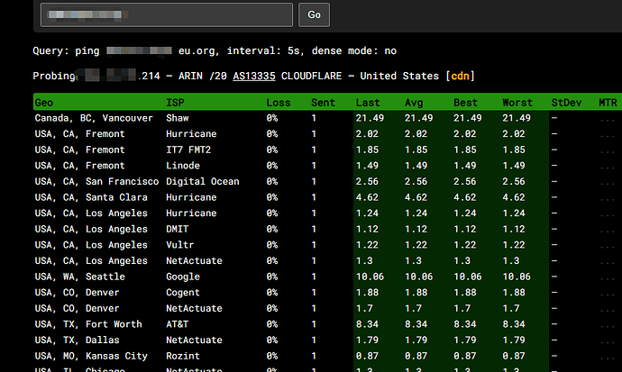
Task: Click Last value 21.49 in Vancouver row
Action: pos(370,118)
